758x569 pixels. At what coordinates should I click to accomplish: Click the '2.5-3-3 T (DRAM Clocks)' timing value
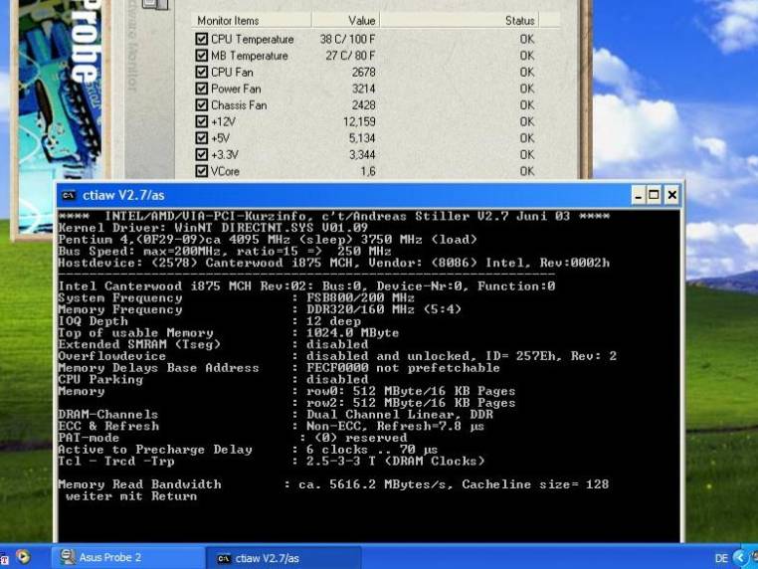pyautogui.click(x=396, y=462)
